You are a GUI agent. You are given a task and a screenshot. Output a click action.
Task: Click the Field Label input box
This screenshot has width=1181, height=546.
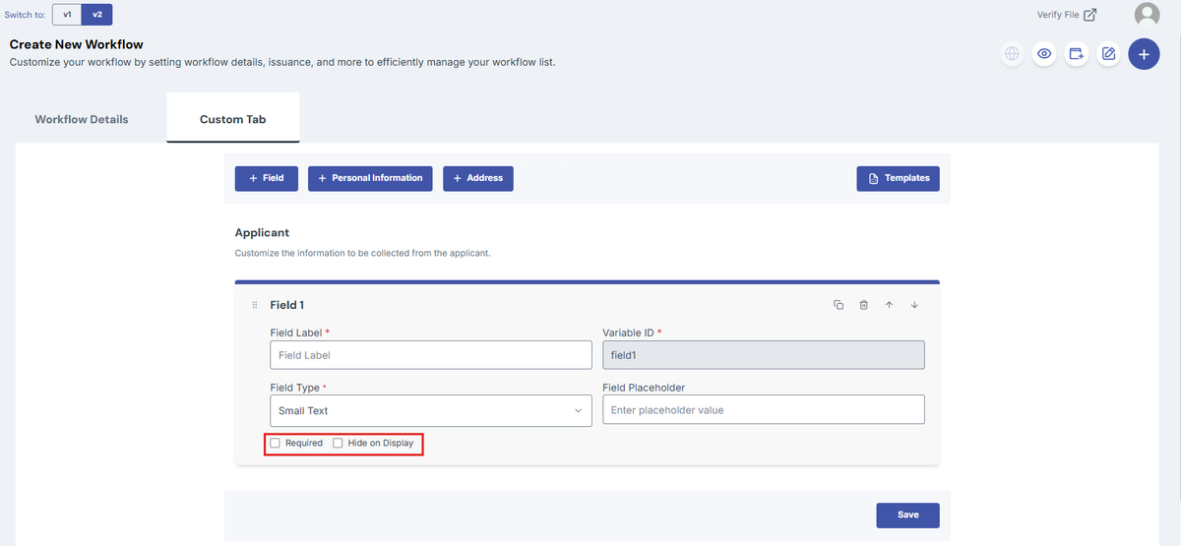[430, 355]
